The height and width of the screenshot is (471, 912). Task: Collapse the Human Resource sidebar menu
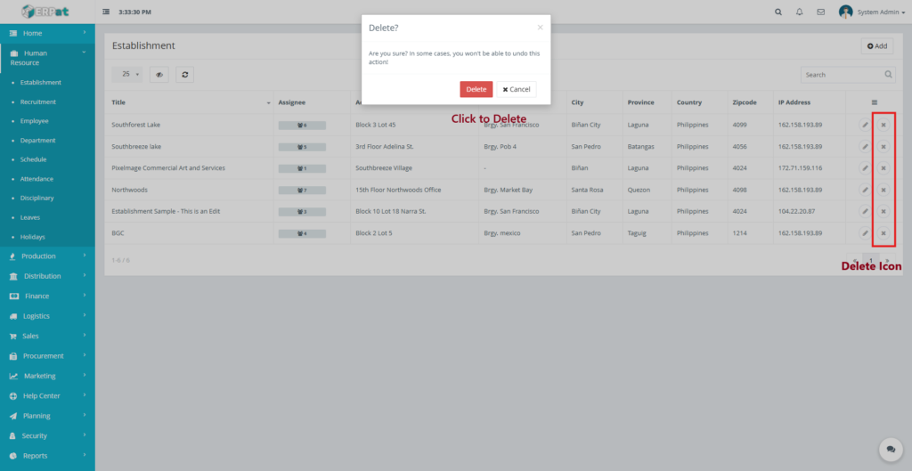(x=47, y=58)
